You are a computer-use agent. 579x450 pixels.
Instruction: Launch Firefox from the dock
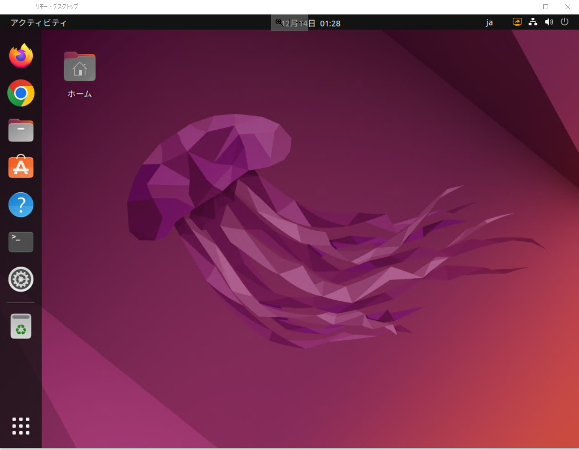[21, 56]
